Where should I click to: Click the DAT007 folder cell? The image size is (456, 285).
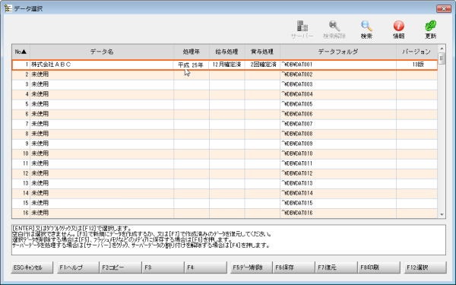(x=338, y=124)
